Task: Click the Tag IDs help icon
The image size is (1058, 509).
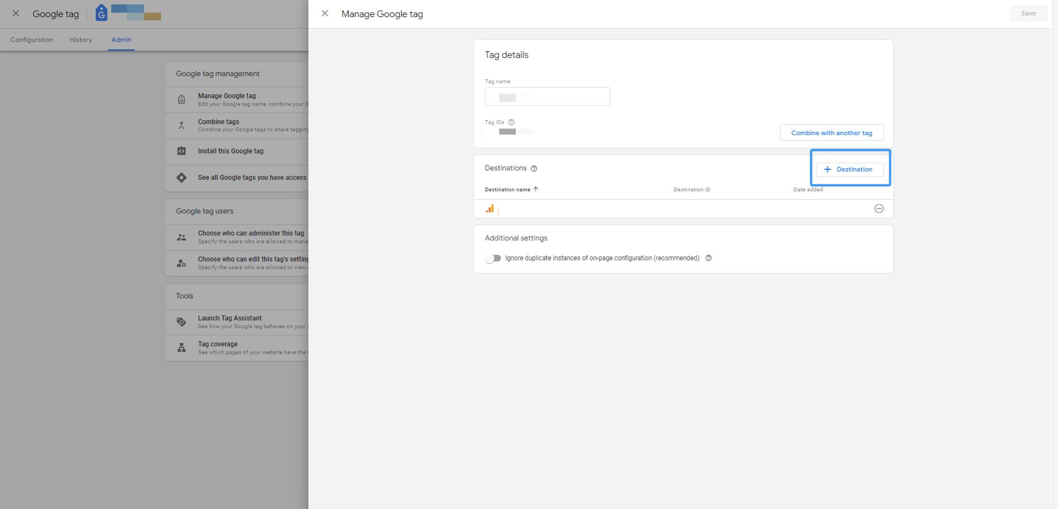Action: click(511, 122)
